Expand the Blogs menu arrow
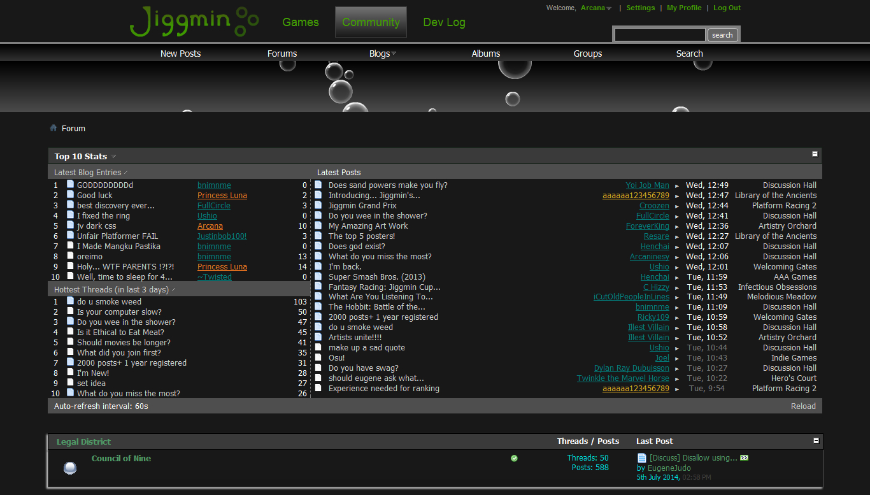The image size is (870, 495). (394, 54)
